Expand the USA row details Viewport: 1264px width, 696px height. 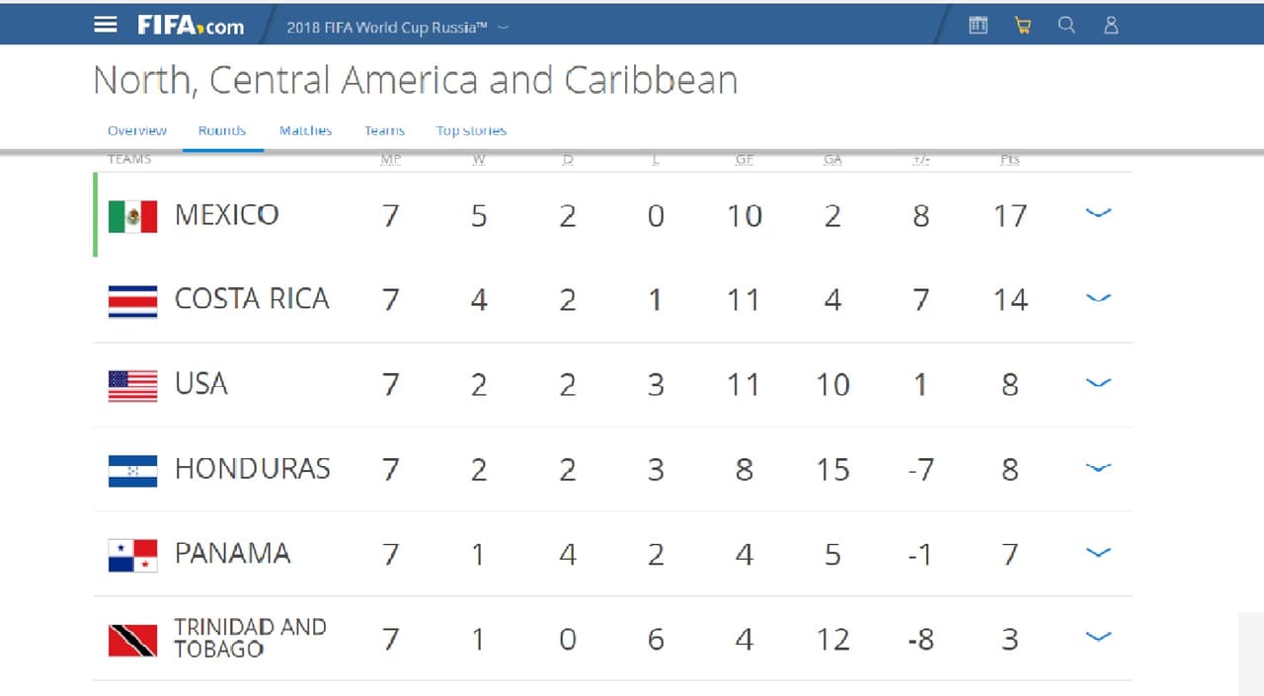(1098, 383)
